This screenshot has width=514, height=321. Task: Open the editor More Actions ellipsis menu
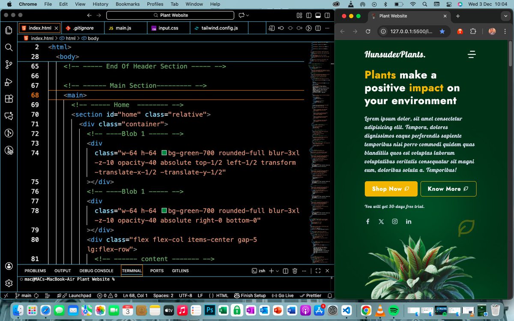(327, 28)
